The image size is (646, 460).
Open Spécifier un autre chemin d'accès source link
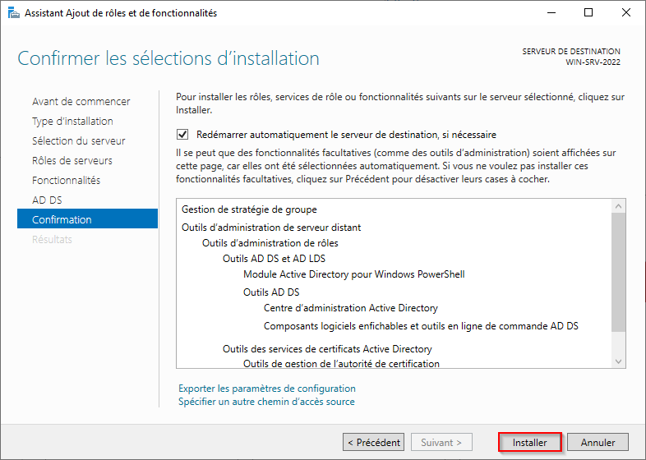266,402
